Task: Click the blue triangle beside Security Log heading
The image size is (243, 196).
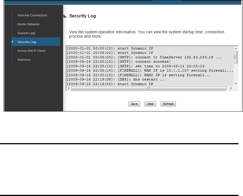Action: pos(65,16)
